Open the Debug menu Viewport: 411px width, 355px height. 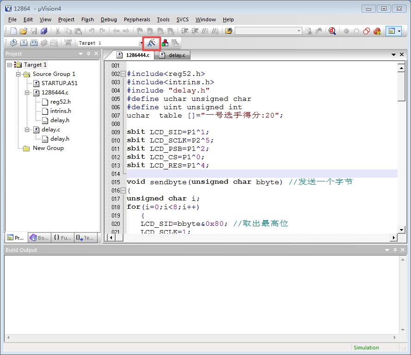click(x=109, y=19)
